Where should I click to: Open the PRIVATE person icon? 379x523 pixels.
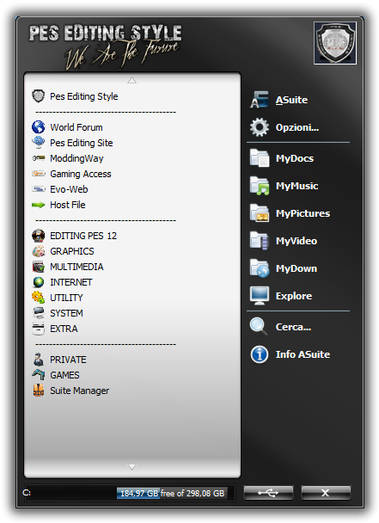(x=39, y=360)
